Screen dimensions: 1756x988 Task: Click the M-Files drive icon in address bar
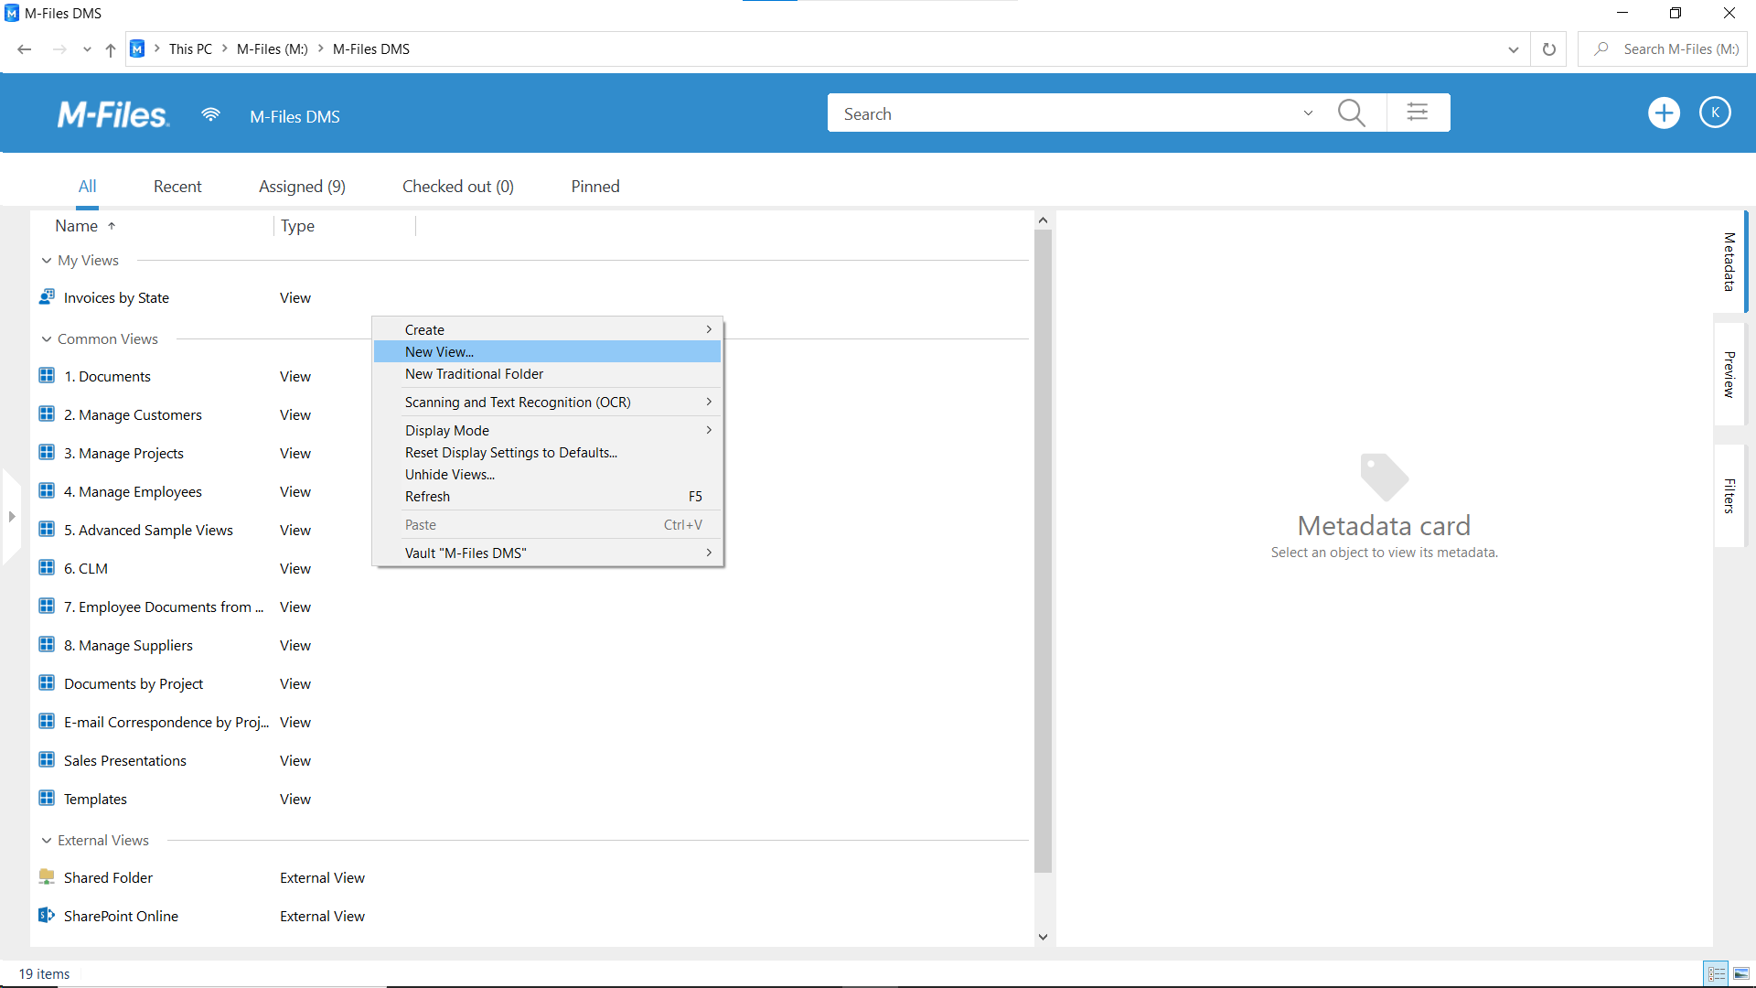[137, 49]
